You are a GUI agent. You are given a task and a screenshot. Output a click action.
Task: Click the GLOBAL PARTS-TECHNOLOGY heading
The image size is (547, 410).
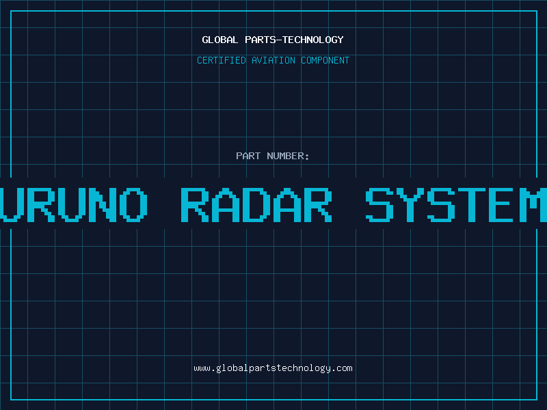pyautogui.click(x=273, y=40)
